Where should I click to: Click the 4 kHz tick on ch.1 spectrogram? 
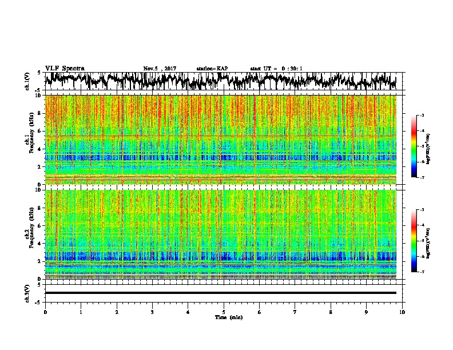point(40,149)
